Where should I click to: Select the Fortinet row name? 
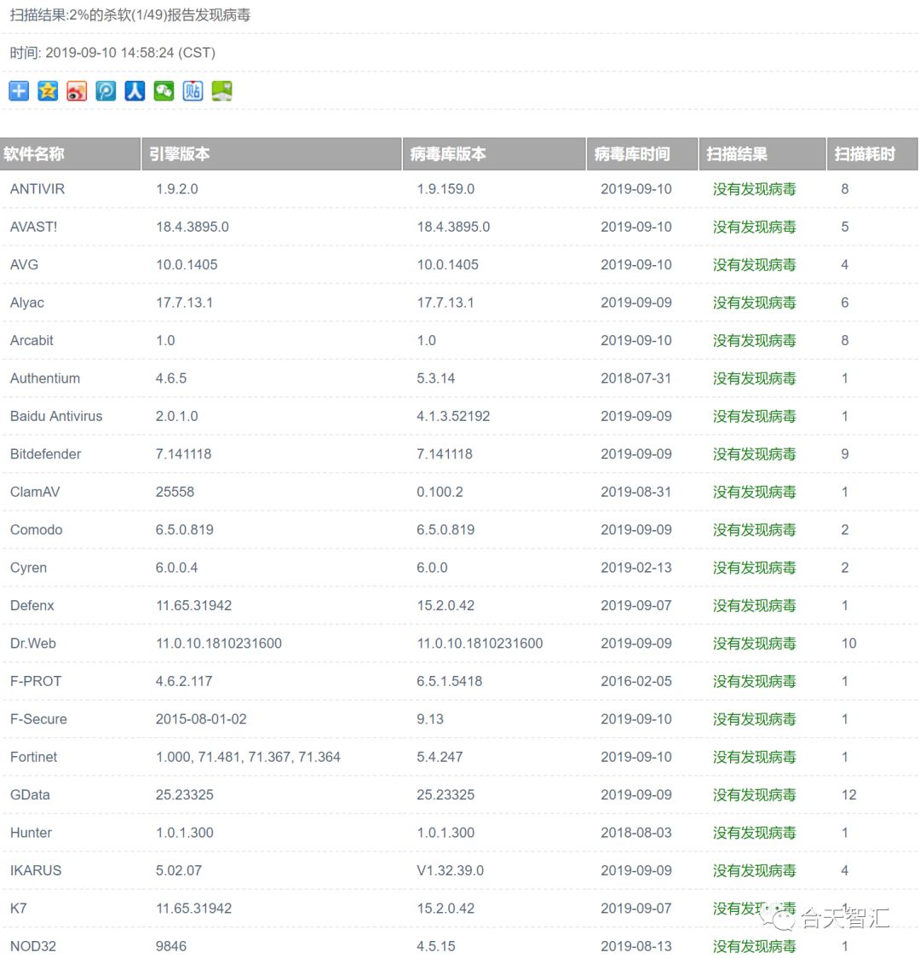pos(33,757)
